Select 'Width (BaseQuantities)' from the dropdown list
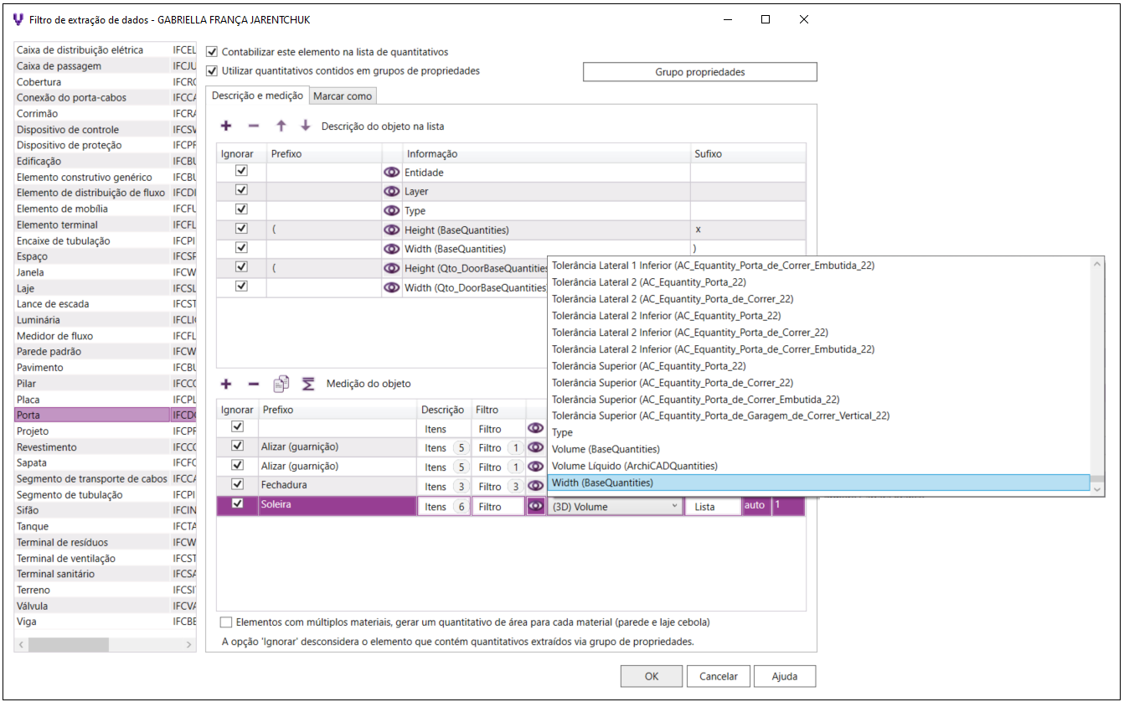The width and height of the screenshot is (1124, 702). 602,483
